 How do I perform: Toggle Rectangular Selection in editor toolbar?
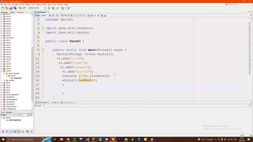coord(75,15)
